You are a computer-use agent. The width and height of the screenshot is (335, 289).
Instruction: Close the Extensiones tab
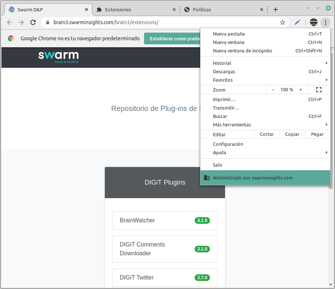[174, 10]
